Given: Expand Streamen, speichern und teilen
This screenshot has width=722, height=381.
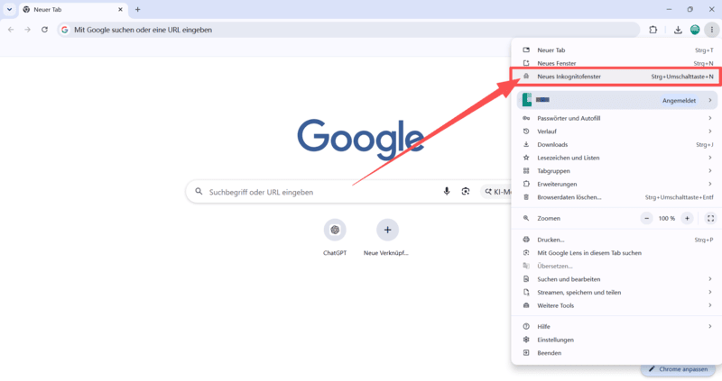Looking at the screenshot, I should [x=617, y=293].
